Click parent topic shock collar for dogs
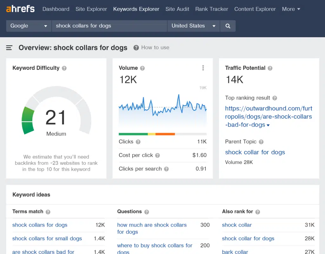Image resolution: width=325 pixels, height=254 pixels. click(x=255, y=152)
